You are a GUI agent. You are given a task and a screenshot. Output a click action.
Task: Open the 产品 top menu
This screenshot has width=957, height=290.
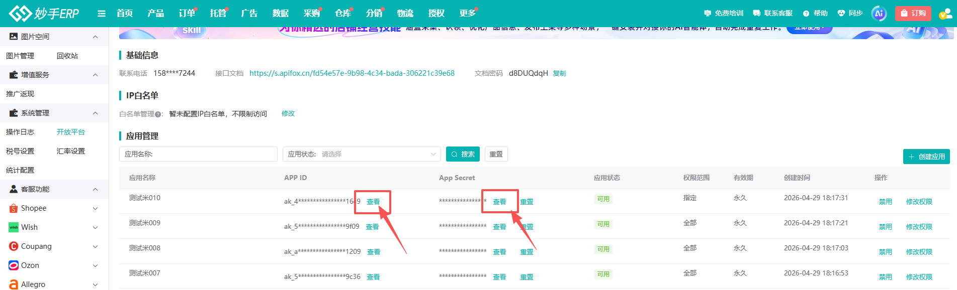(x=156, y=14)
